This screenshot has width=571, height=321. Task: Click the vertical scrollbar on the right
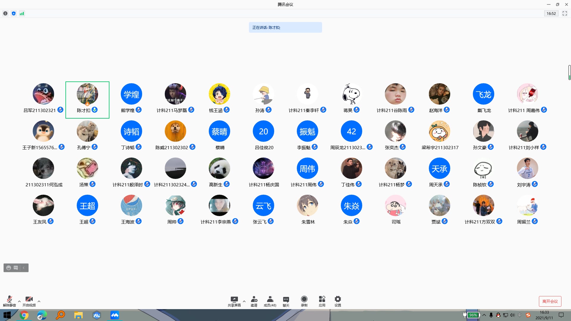point(569,73)
